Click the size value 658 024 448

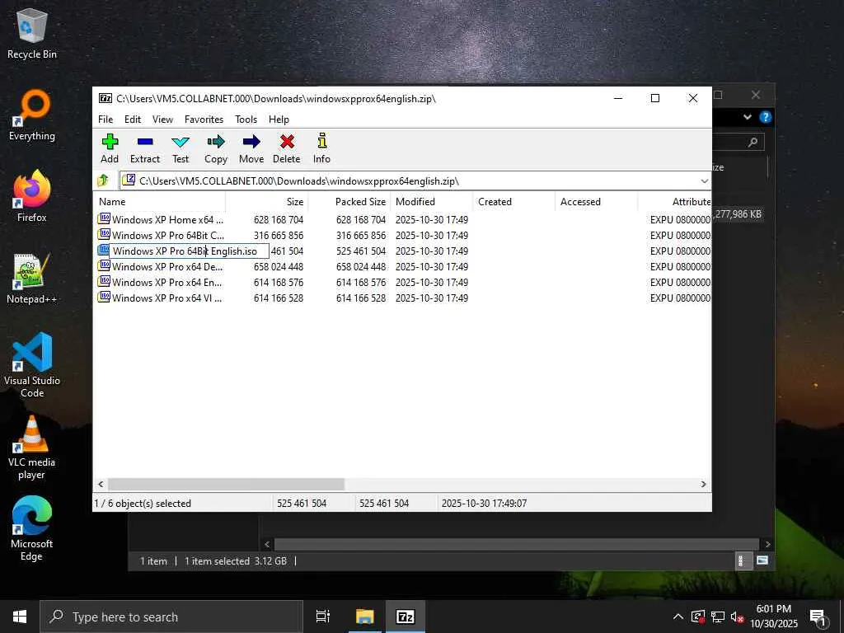(279, 266)
